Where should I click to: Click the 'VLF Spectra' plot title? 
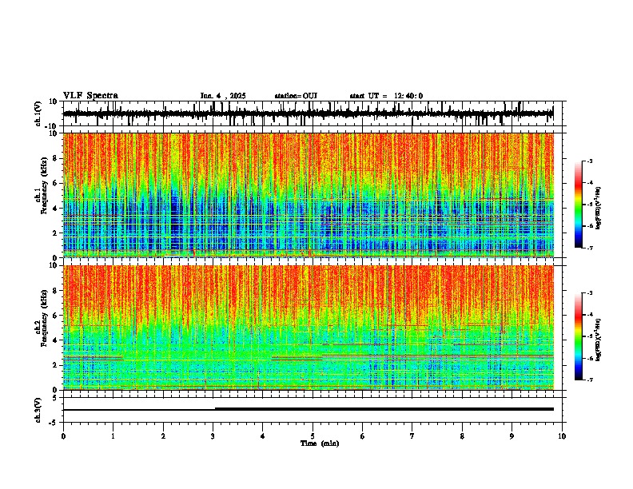pos(90,96)
